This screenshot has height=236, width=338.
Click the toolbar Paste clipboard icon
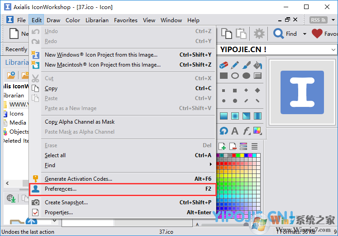[x=241, y=34]
